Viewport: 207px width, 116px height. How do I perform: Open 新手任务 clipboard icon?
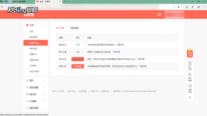190,63
